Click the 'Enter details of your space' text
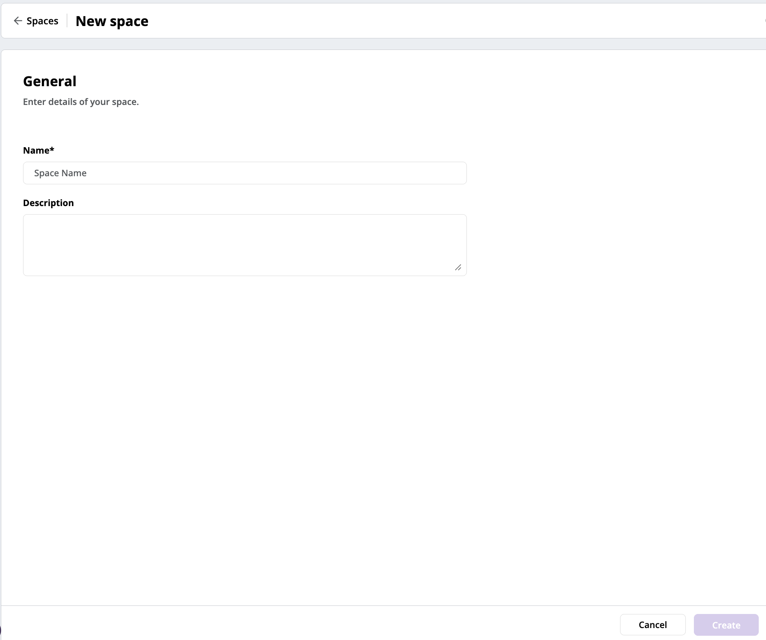 (81, 102)
